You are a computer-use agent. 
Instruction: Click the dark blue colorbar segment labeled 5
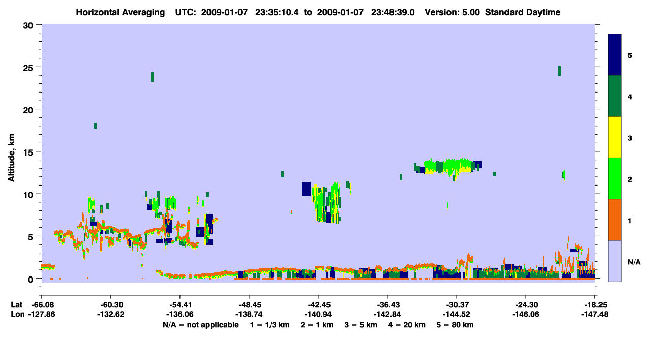click(615, 54)
